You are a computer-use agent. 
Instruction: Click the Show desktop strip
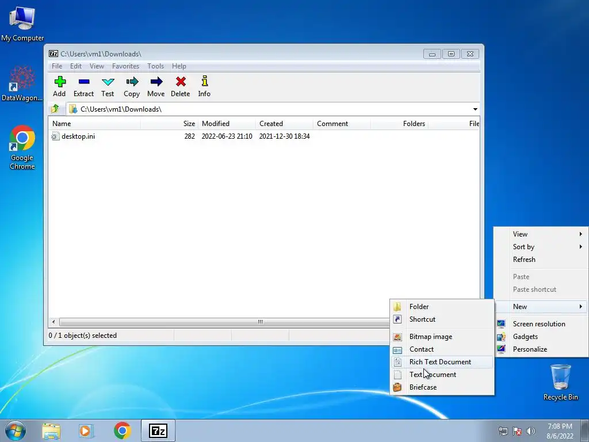[x=585, y=431]
